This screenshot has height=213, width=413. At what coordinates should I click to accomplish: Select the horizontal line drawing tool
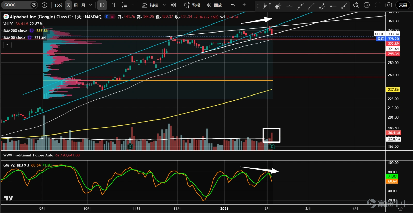289,6
